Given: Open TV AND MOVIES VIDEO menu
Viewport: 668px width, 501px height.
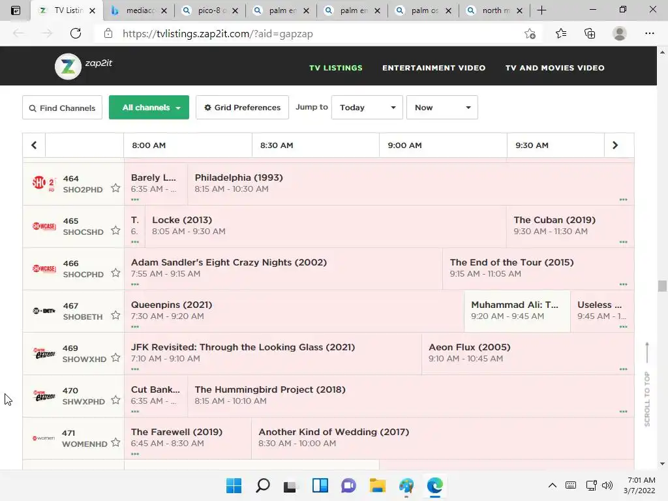Looking at the screenshot, I should [554, 68].
